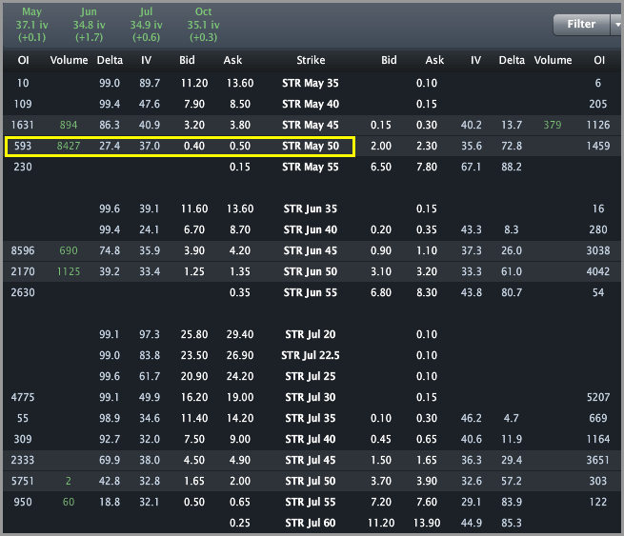The width and height of the screenshot is (624, 536).
Task: Click call volume 1125 for Jun 50
Action: (69, 271)
